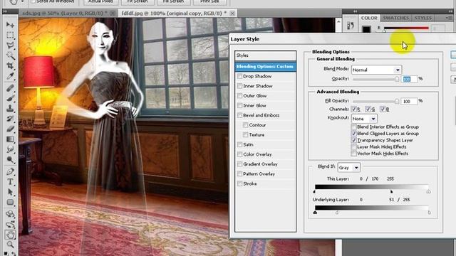Open the Swatches tab
Screen dimensions: 456x256
pyautogui.click(x=395, y=18)
